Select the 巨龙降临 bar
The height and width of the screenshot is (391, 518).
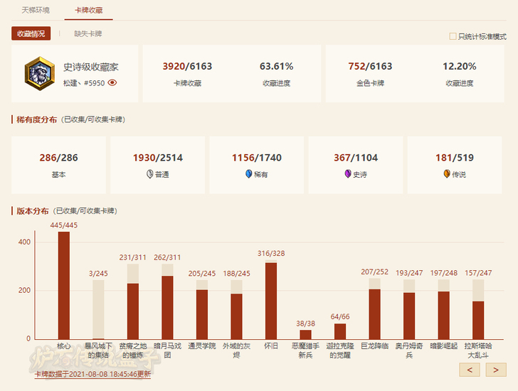374,309
